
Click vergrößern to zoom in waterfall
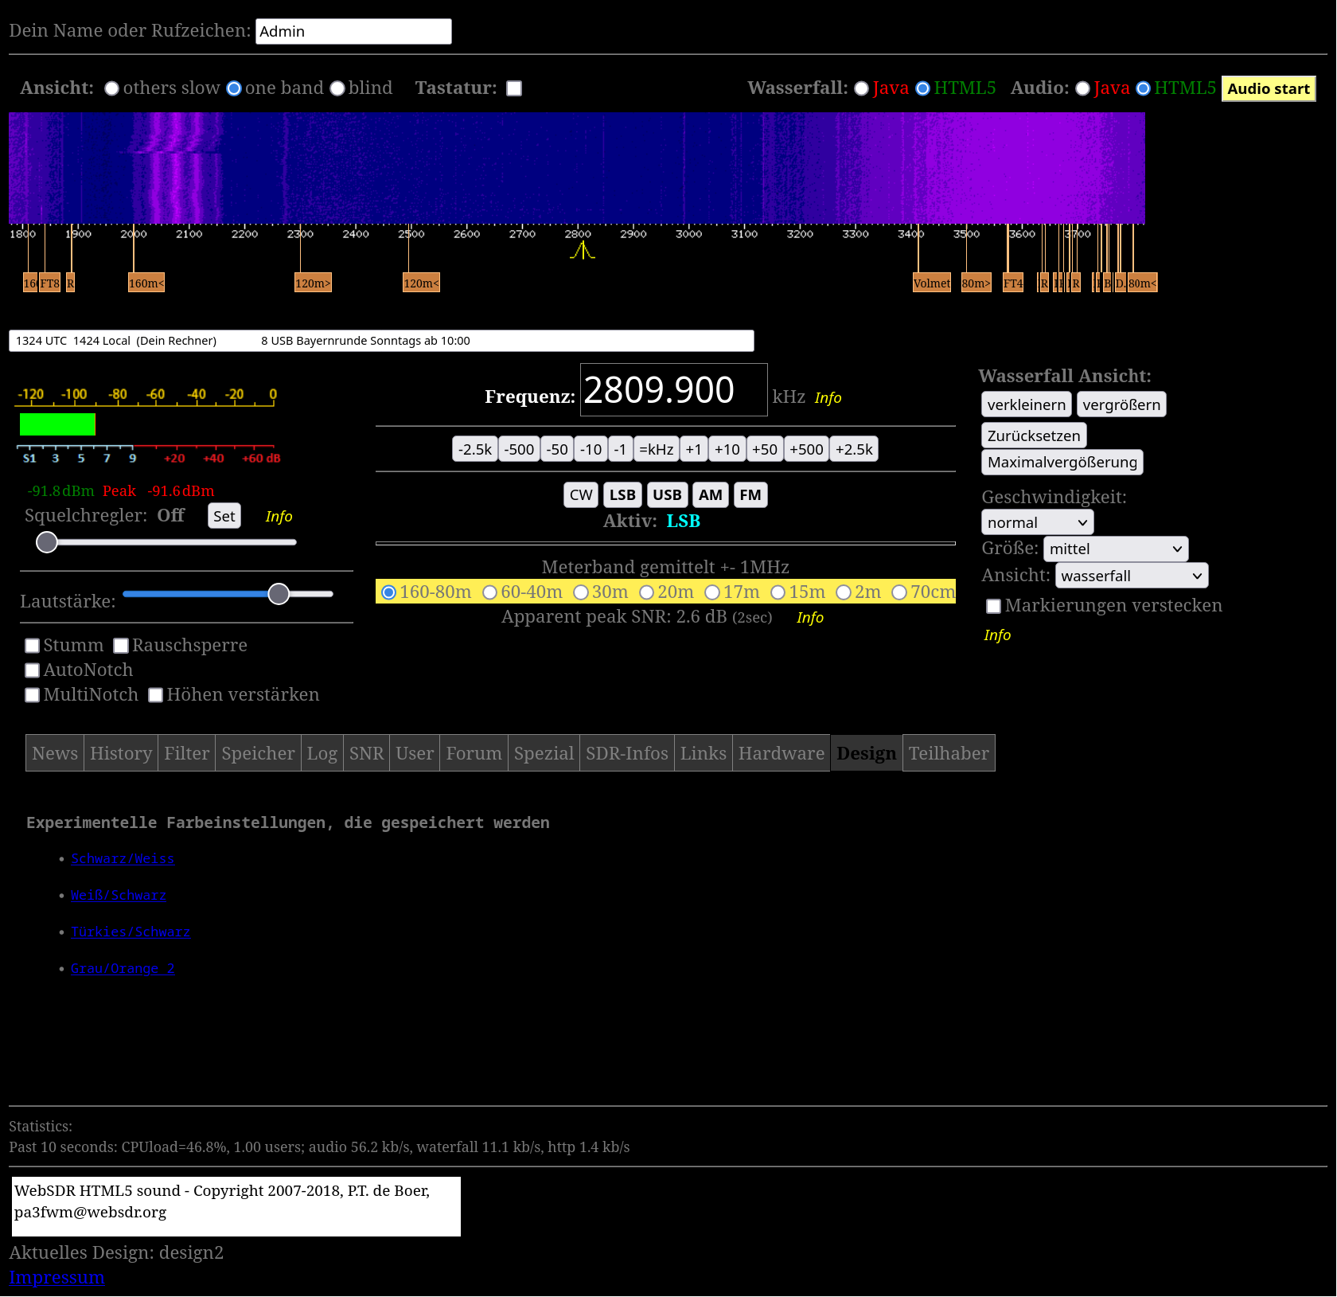1121,404
